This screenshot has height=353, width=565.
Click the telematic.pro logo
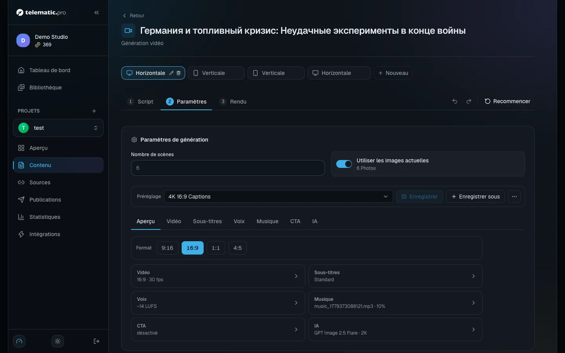[41, 13]
